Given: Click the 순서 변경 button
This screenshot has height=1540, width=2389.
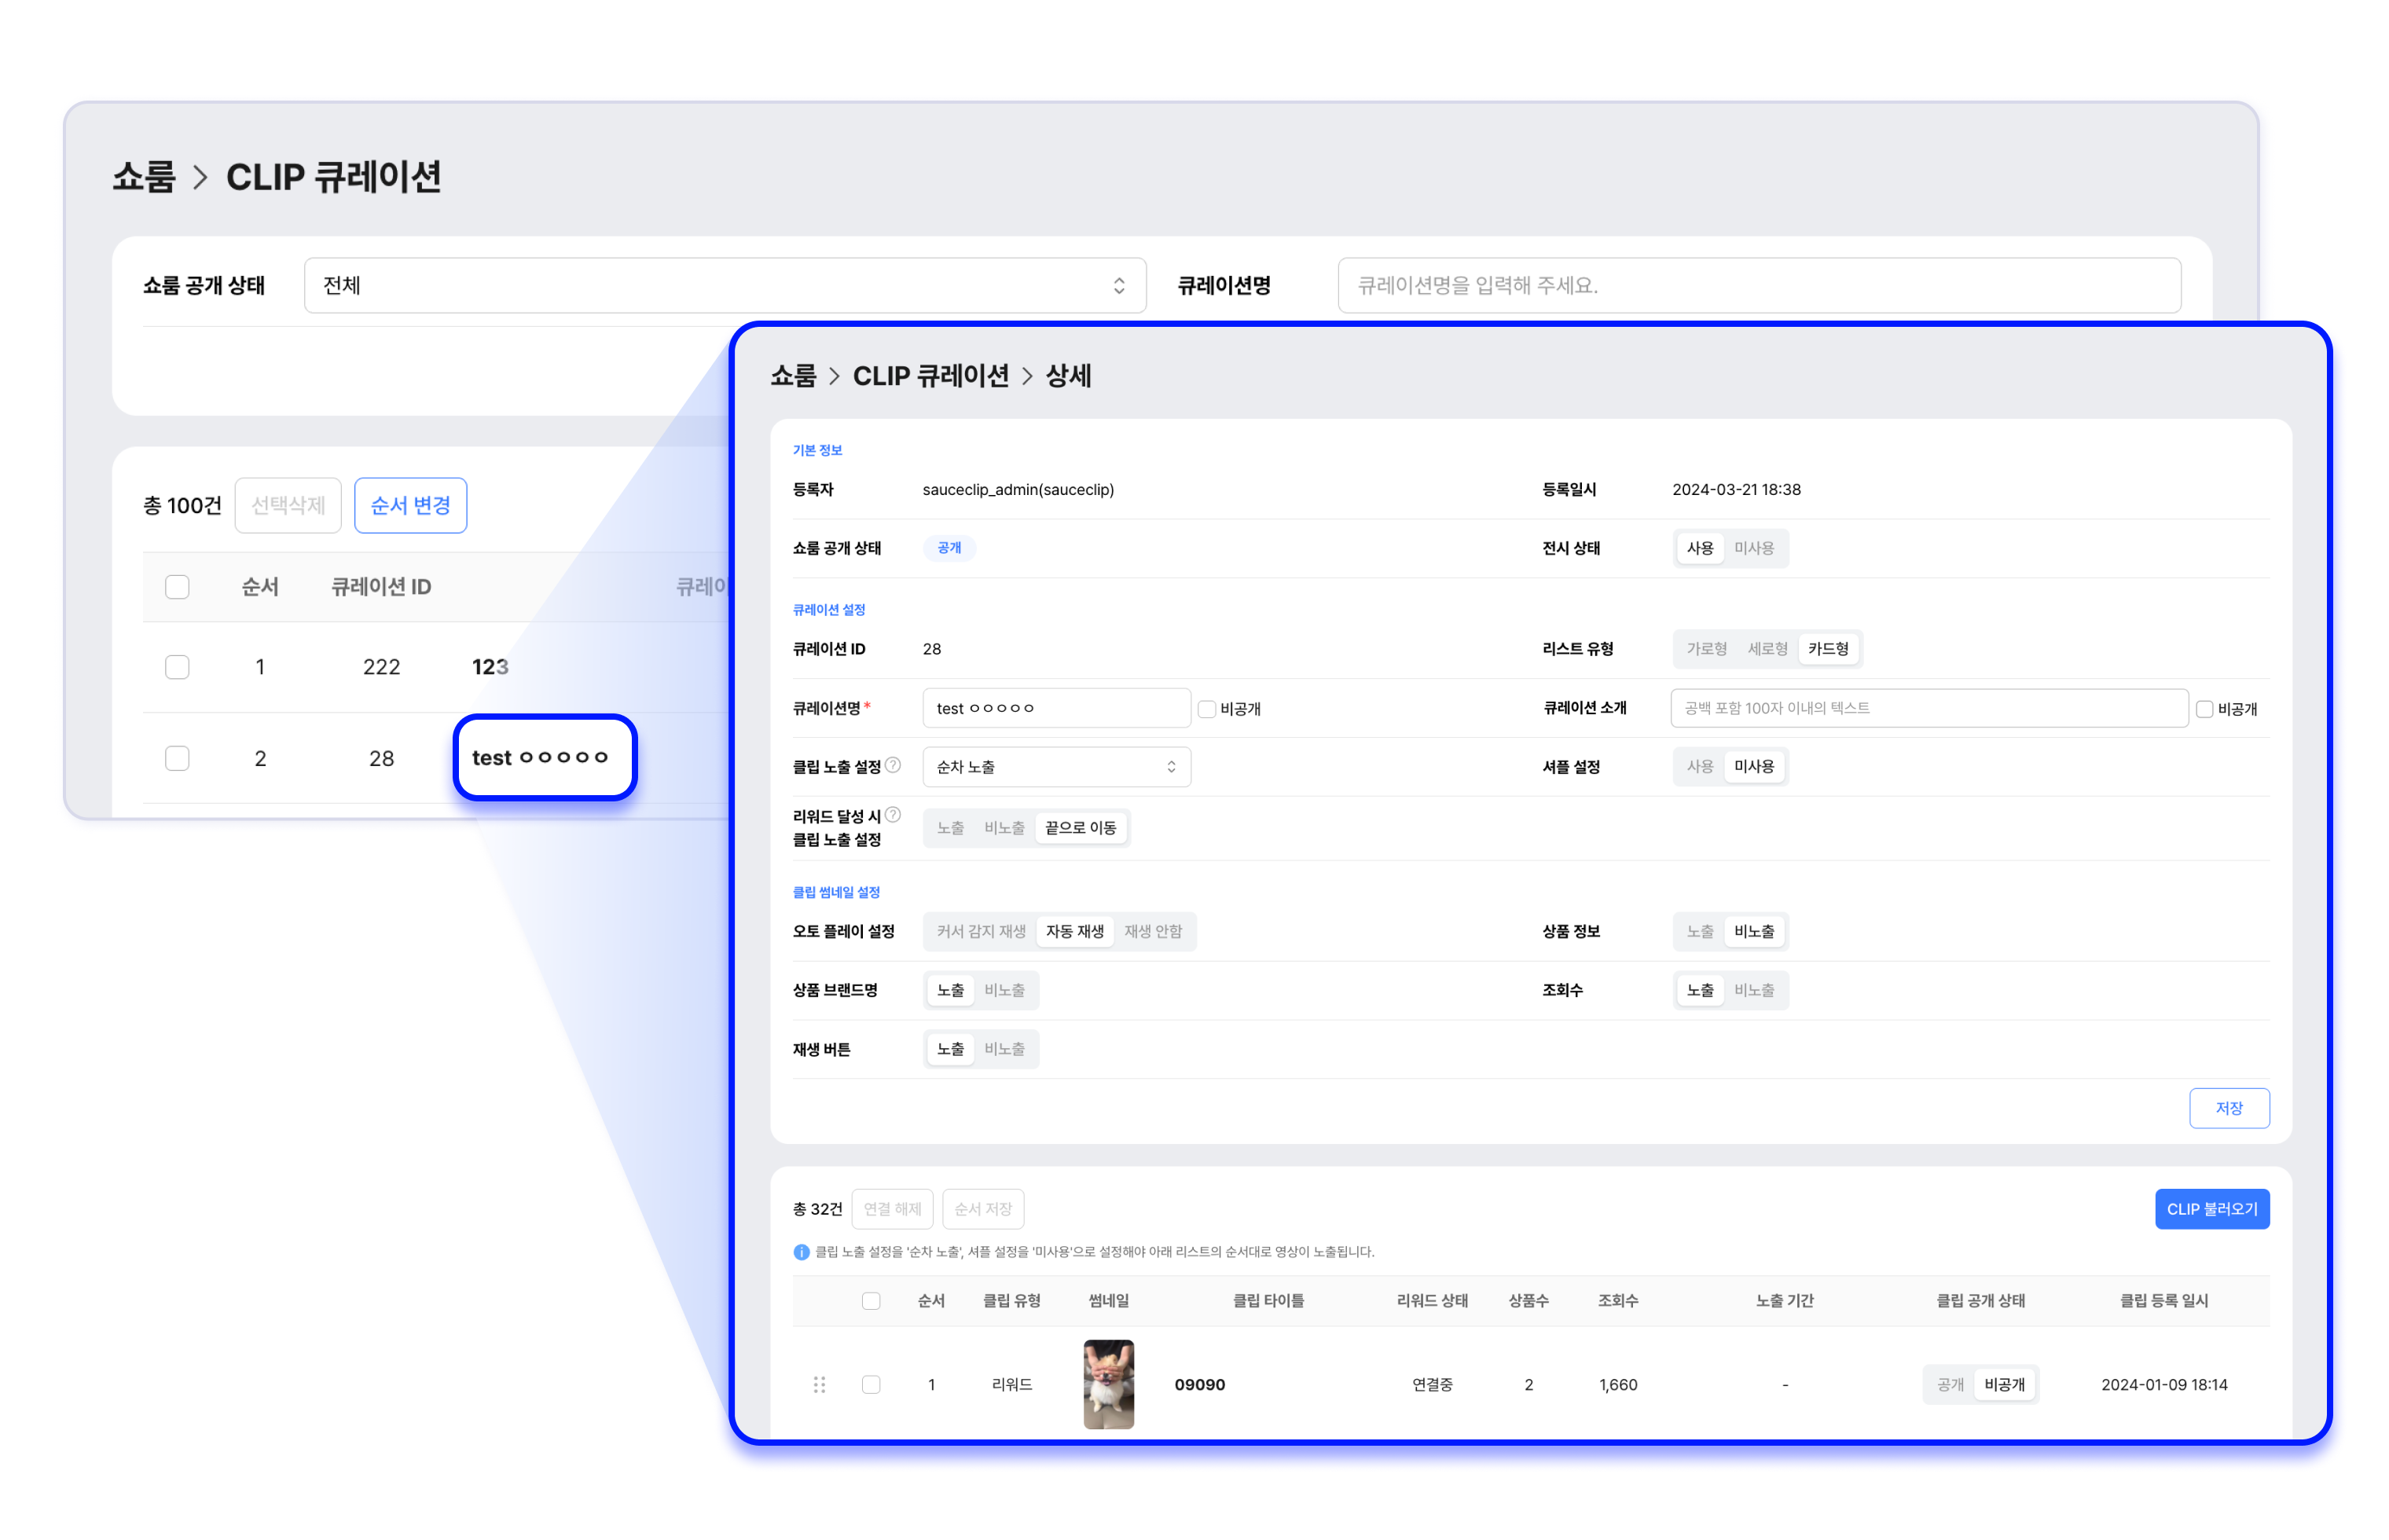Looking at the screenshot, I should pyautogui.click(x=410, y=506).
